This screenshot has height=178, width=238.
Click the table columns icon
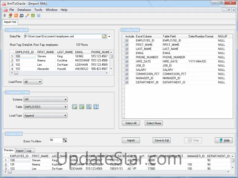coord(96,107)
